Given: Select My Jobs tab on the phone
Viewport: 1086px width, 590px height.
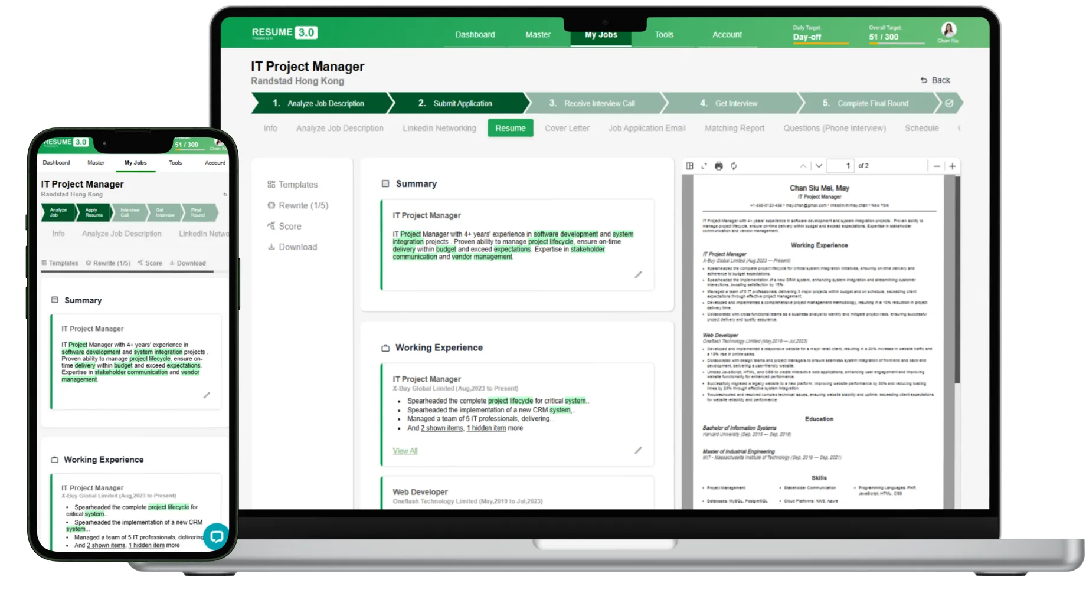Looking at the screenshot, I should pyautogui.click(x=135, y=163).
